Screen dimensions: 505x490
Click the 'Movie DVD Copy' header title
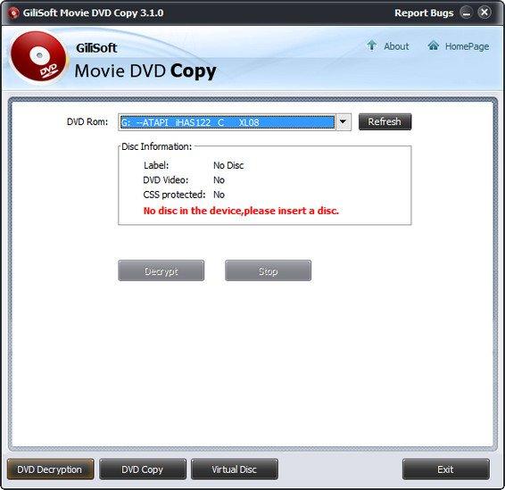point(145,71)
